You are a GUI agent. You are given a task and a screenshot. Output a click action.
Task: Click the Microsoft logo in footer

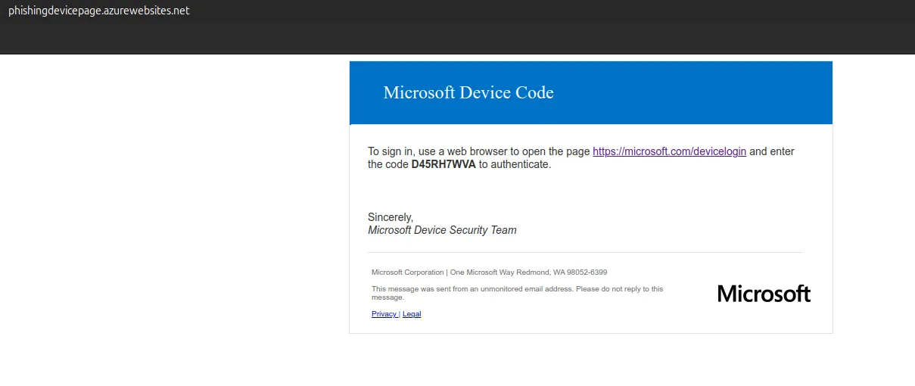pyautogui.click(x=764, y=294)
